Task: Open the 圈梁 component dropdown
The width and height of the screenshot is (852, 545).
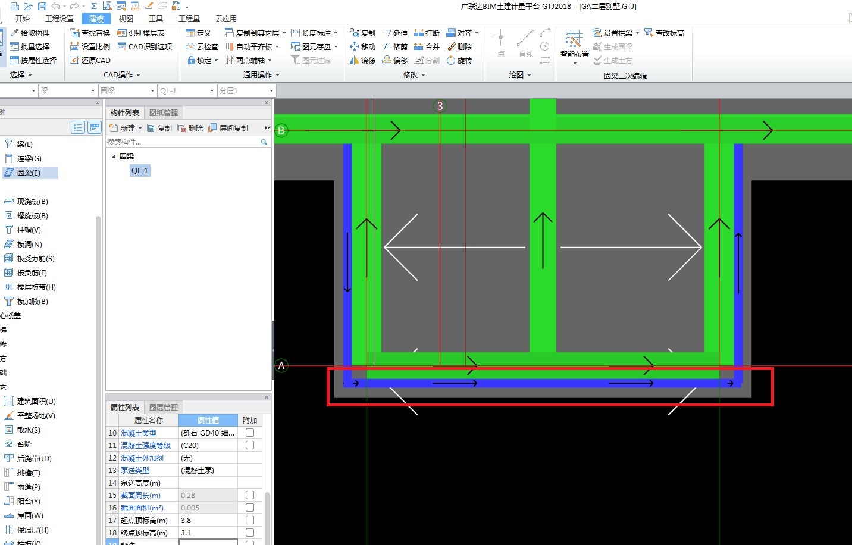Action: coord(152,90)
